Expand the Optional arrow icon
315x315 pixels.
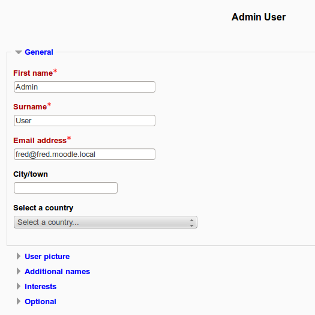[19, 301]
